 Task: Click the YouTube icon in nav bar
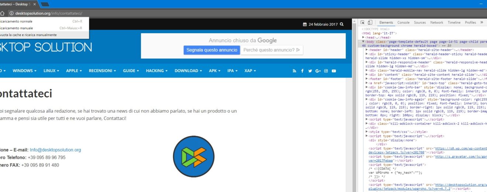point(334,71)
